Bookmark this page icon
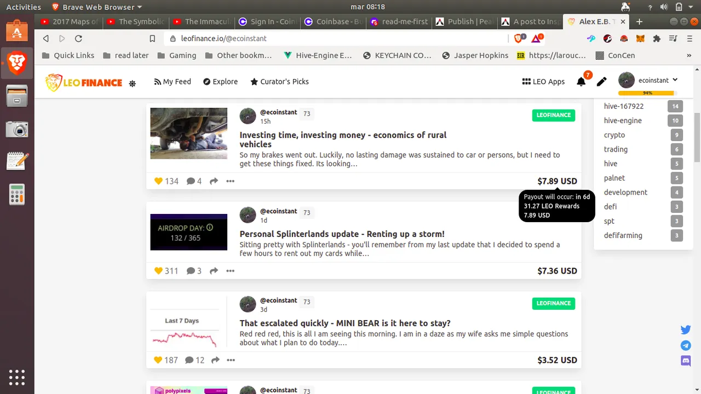 point(153,38)
